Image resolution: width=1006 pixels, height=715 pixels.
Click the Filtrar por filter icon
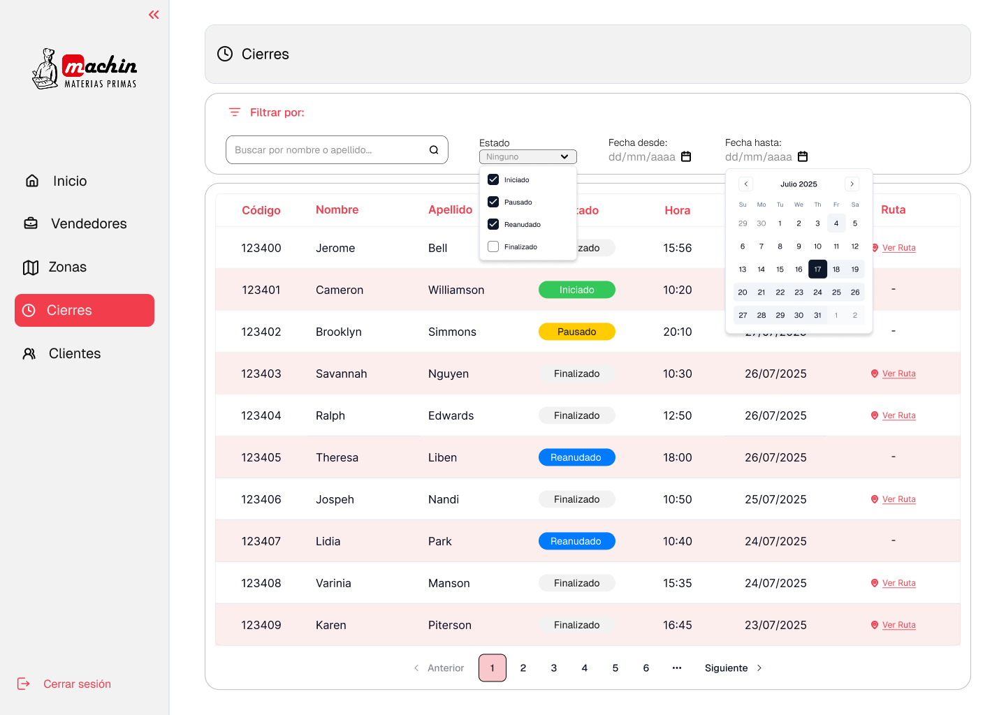coord(235,112)
